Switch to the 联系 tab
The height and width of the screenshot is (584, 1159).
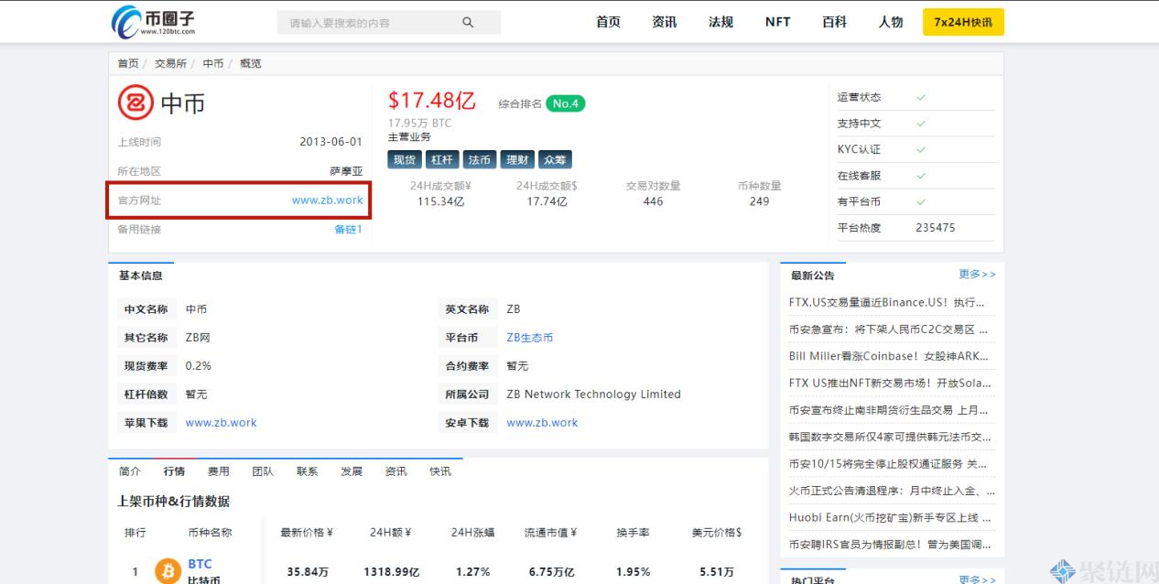(x=308, y=471)
